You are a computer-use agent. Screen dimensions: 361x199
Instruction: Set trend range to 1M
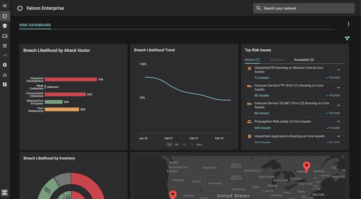point(169,145)
